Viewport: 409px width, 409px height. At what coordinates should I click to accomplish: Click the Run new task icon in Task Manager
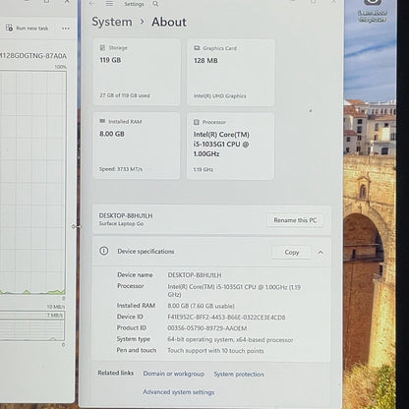(9, 28)
